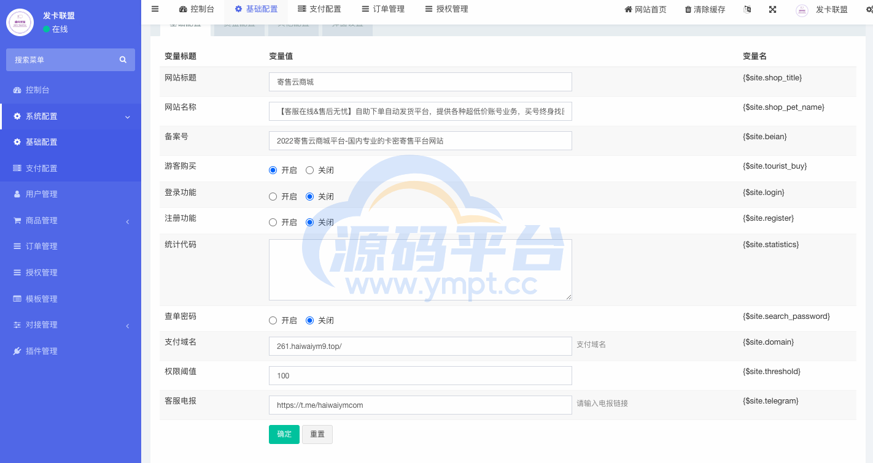Open the 网站首页 link
Screen dimensions: 873x463
[645, 9]
